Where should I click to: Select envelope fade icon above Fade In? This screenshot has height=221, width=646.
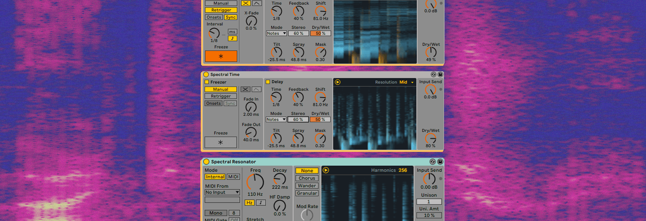pos(256,89)
